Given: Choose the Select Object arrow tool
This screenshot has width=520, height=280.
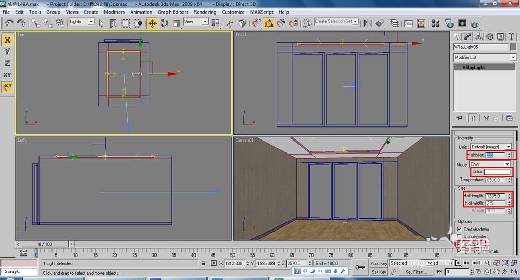Looking at the screenshot, I should [101, 23].
